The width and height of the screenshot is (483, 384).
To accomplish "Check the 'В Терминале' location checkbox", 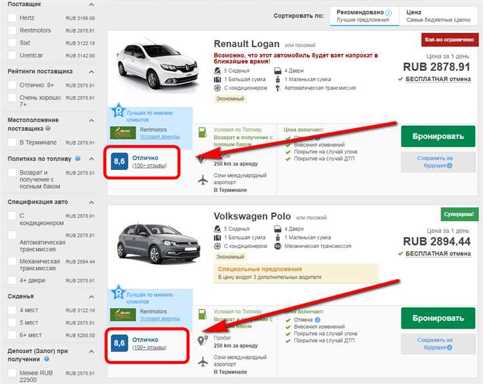I will click(x=12, y=142).
